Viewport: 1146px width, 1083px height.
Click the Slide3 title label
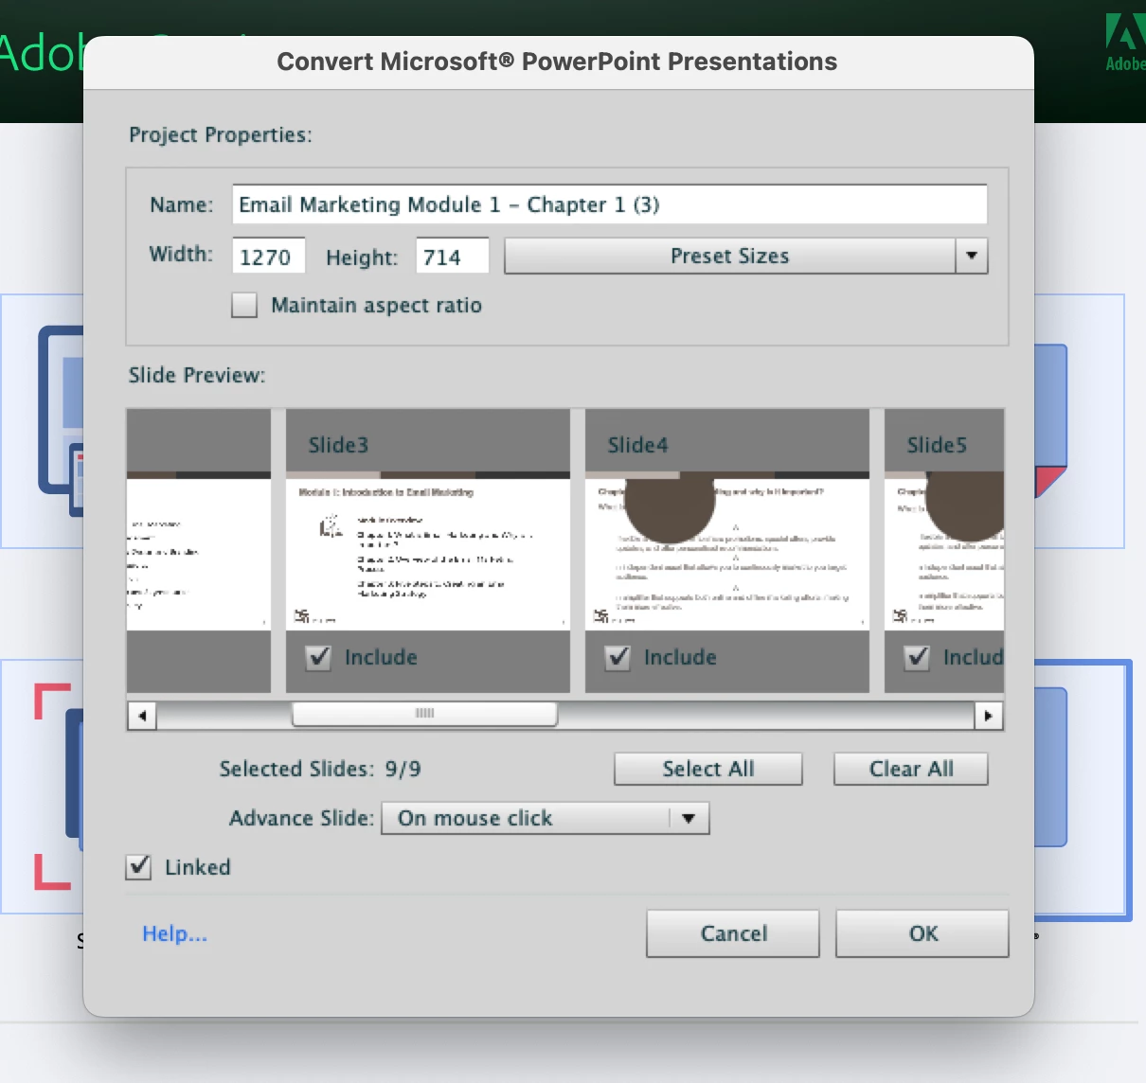pyautogui.click(x=338, y=445)
